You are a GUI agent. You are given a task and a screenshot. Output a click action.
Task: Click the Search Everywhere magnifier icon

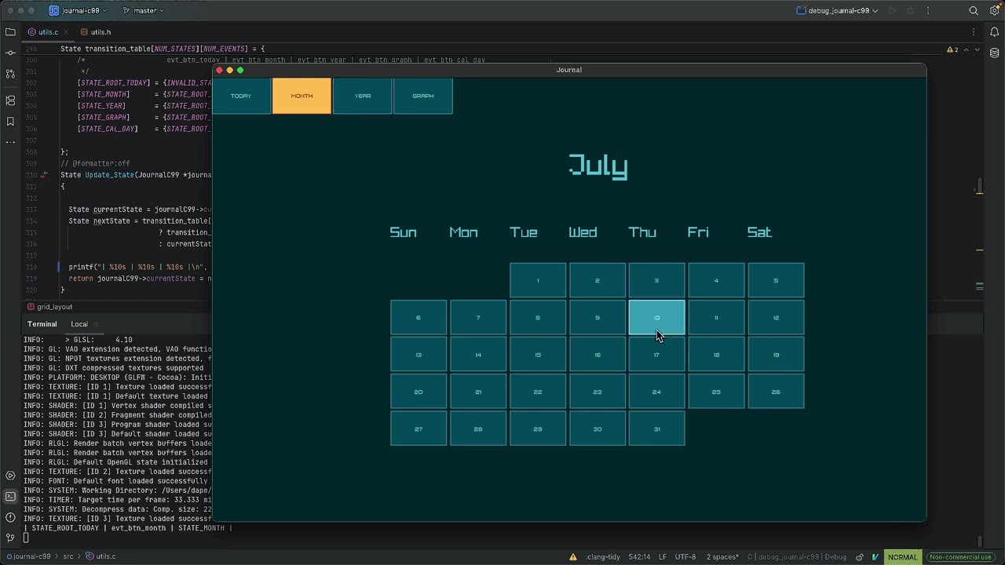pos(974,11)
